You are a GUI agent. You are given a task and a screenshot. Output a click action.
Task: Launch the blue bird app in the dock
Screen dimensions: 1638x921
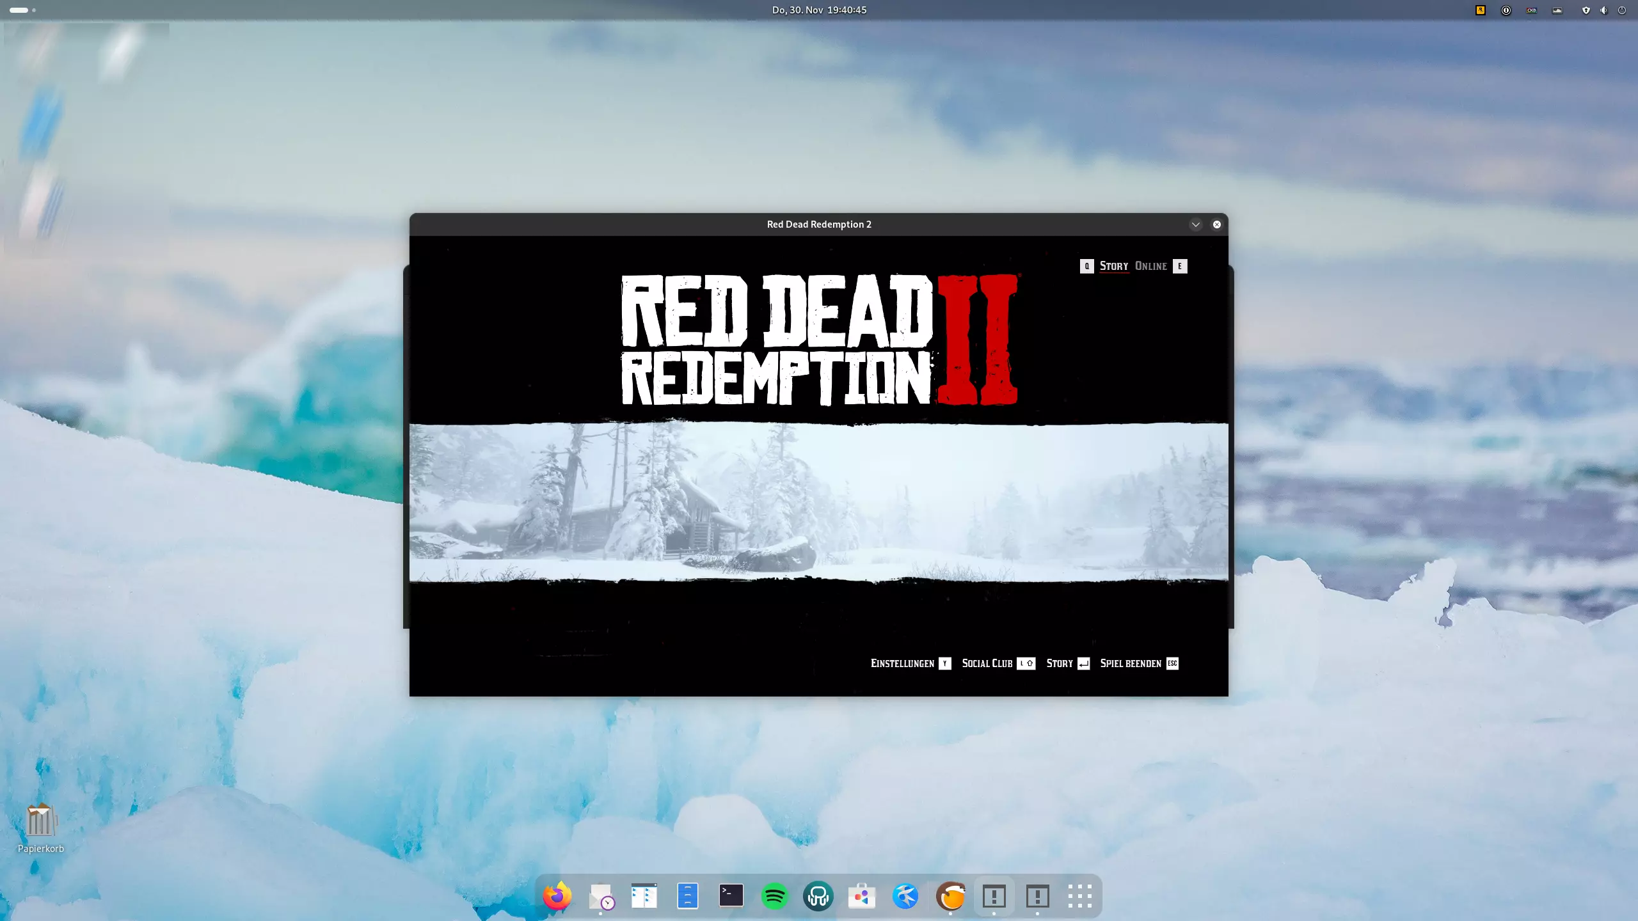(x=905, y=896)
